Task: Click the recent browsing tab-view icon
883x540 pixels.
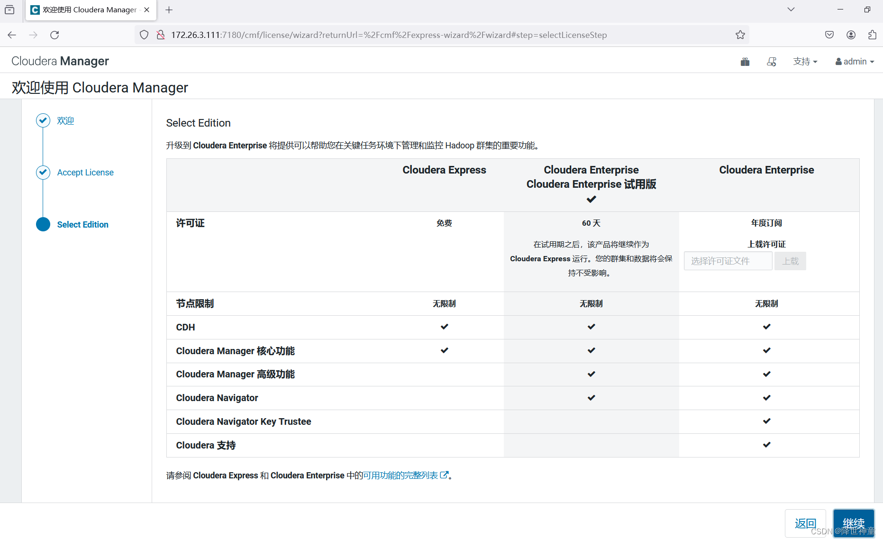Action: point(9,9)
